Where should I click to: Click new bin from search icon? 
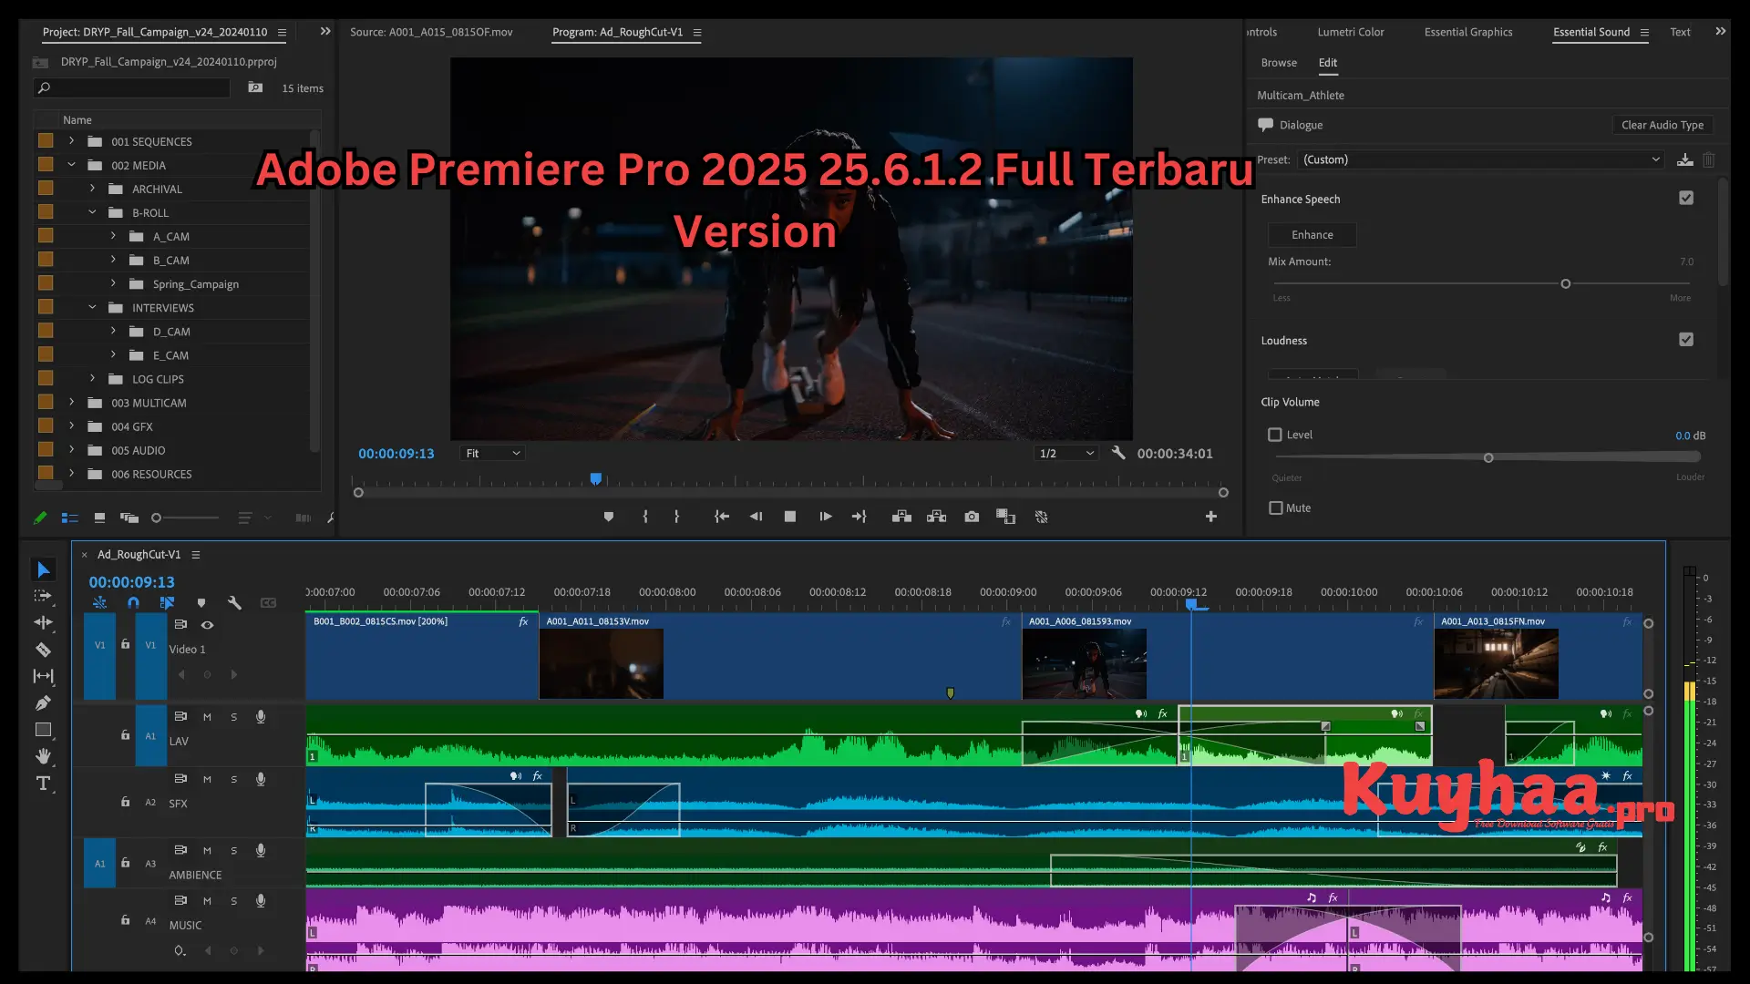click(255, 87)
